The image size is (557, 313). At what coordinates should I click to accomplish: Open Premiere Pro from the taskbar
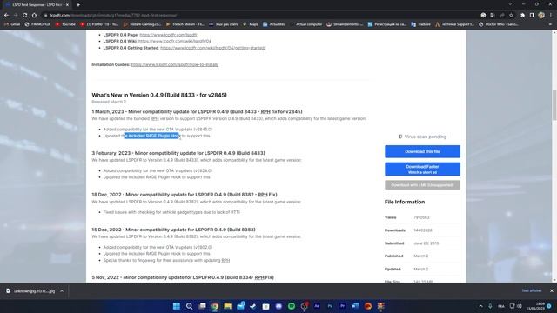coord(342,306)
